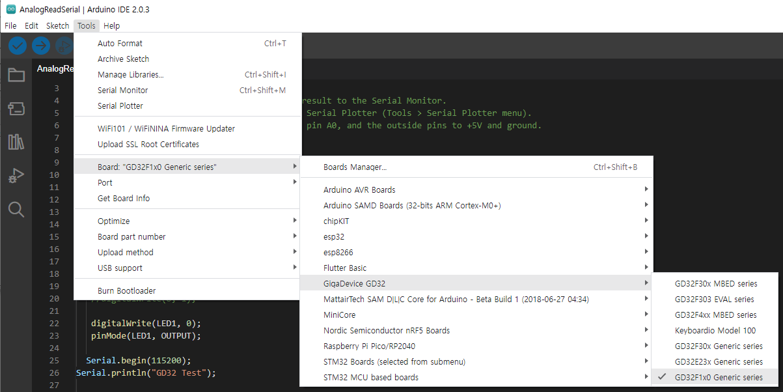The image size is (783, 392).
Task: Select GD32E23x Generic series board
Action: pyautogui.click(x=715, y=362)
